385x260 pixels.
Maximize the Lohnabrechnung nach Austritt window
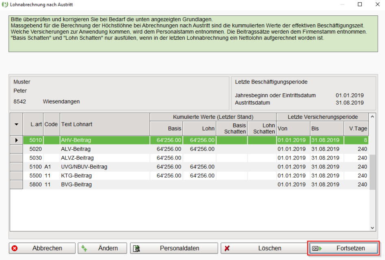(x=360, y=4)
